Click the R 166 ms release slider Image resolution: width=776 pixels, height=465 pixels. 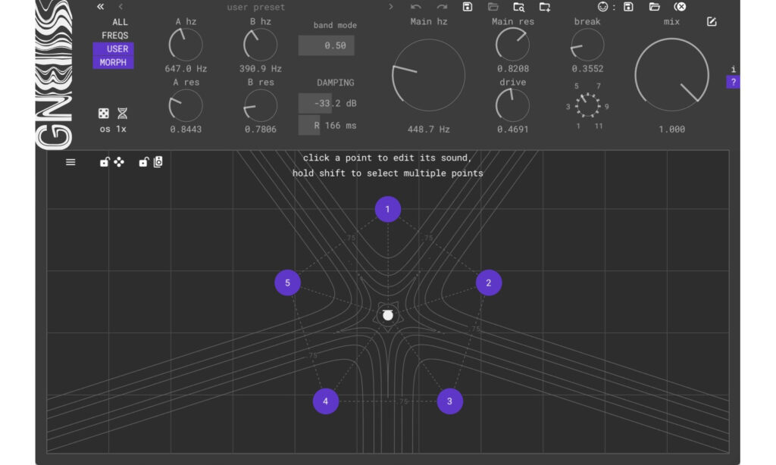point(327,126)
